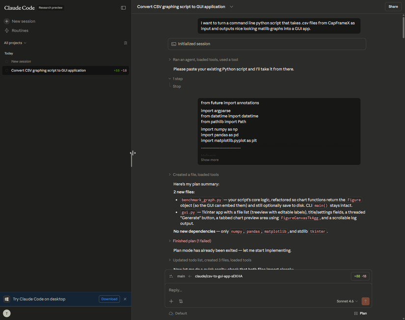
Task: Expand the 'Created a file, loaded tools' step
Action: tap(195, 174)
